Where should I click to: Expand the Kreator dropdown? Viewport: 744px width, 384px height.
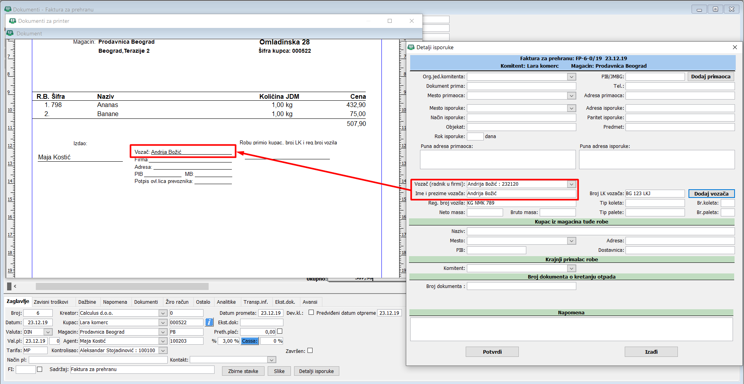[163, 313]
